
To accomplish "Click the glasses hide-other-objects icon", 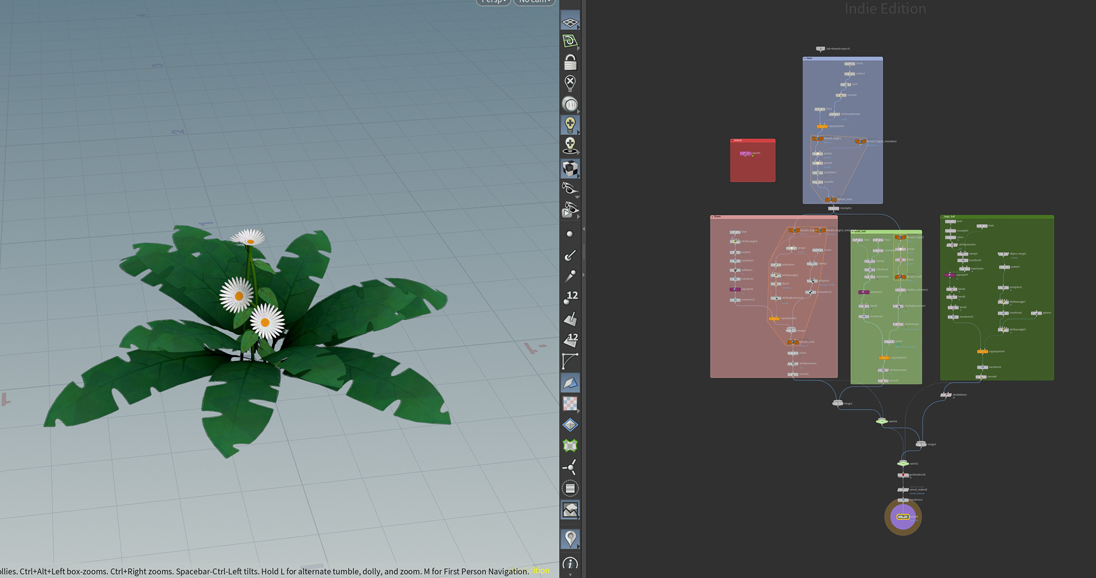I will (x=570, y=188).
